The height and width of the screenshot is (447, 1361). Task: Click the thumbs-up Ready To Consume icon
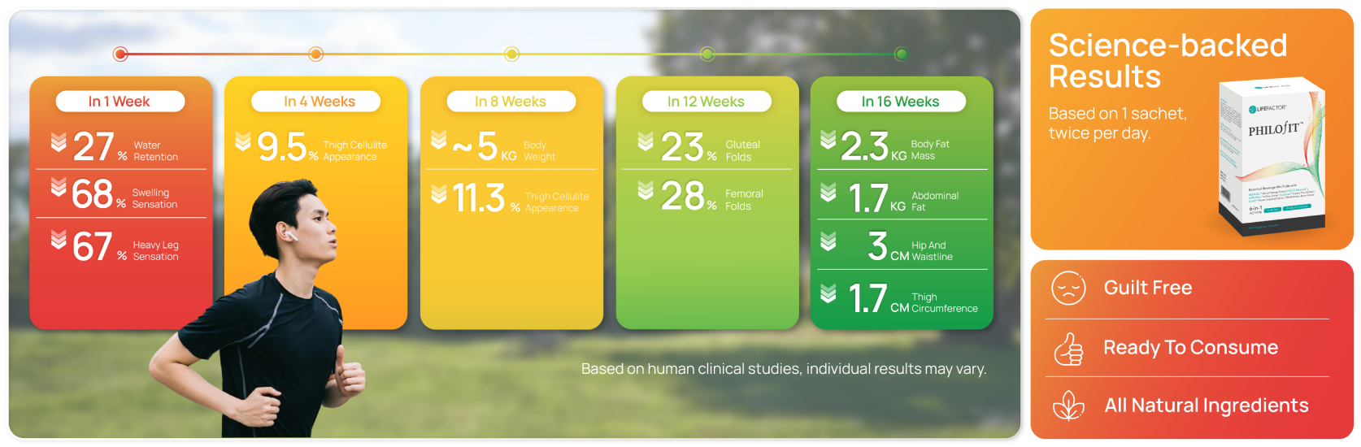[x=1068, y=349]
